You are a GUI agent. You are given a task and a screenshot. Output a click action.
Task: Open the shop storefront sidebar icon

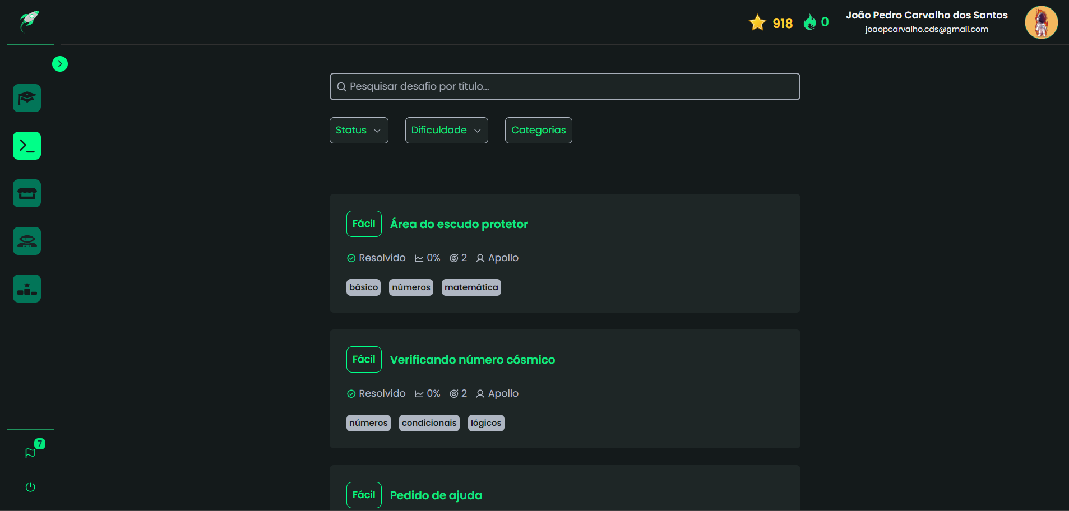(x=27, y=193)
